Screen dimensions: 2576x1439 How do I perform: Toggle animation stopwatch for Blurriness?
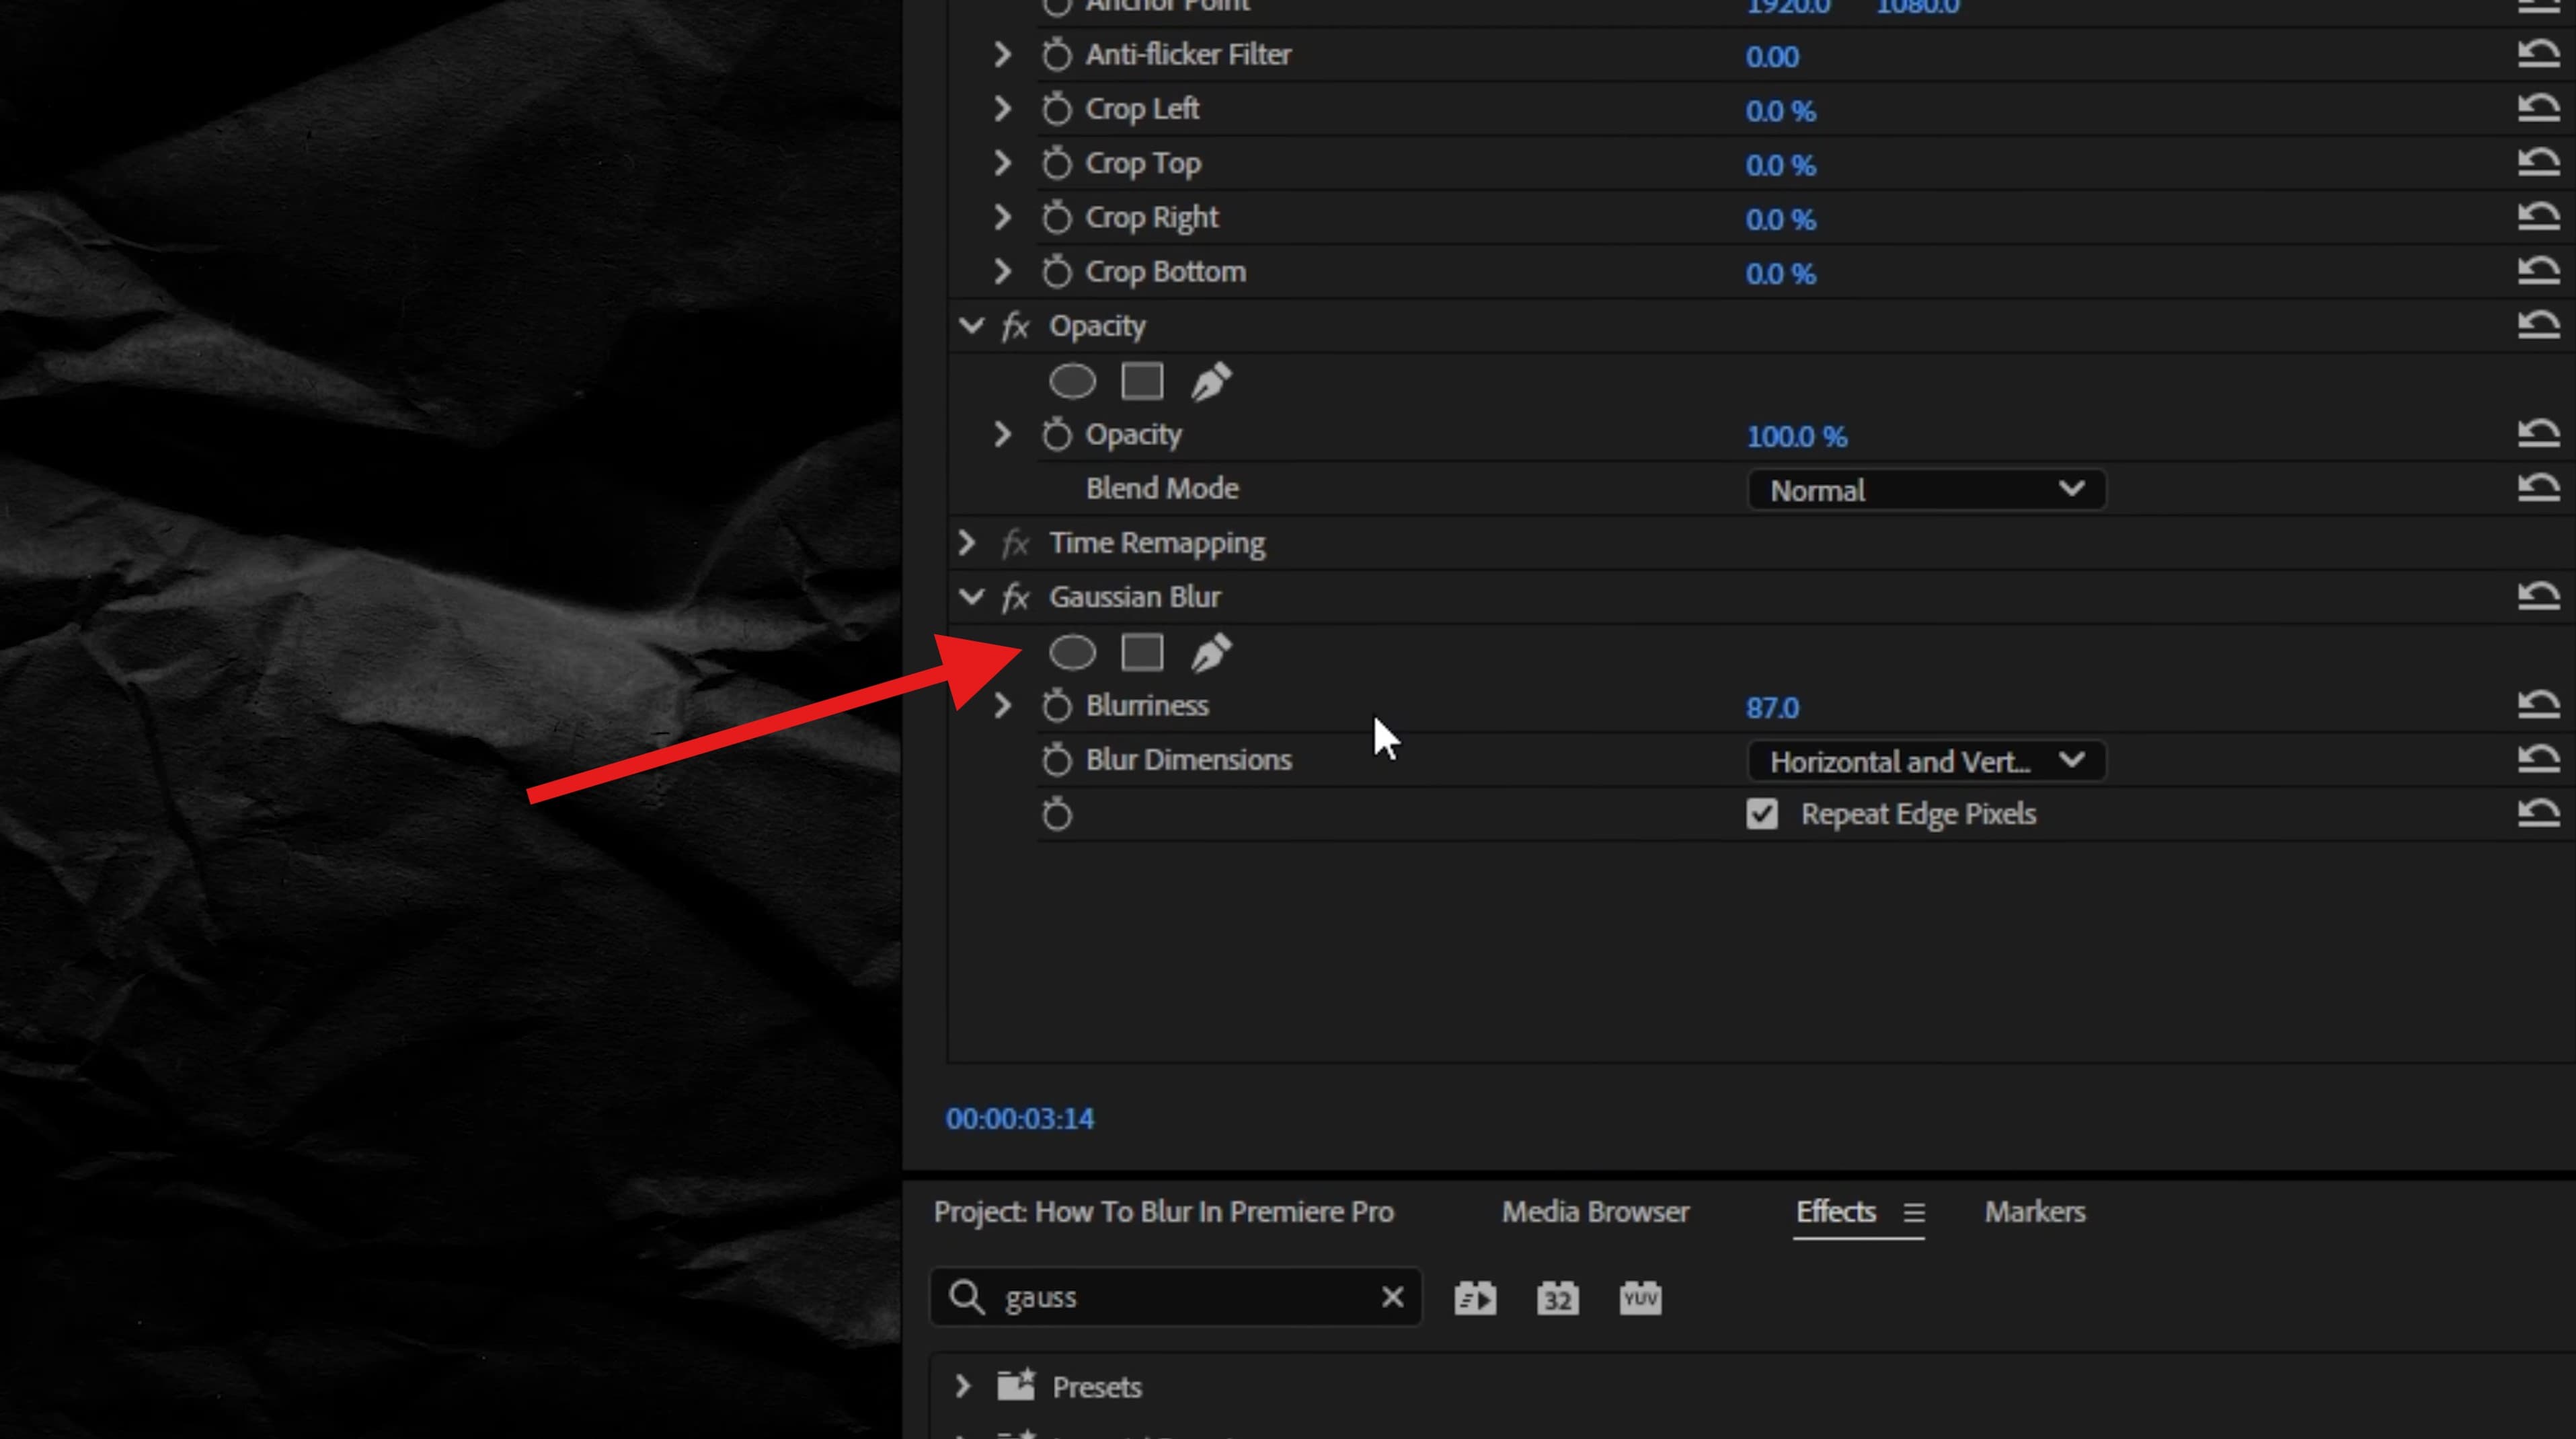pos(1057,704)
